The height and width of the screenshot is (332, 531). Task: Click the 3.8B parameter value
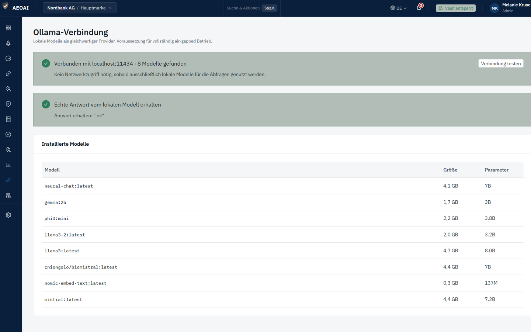tap(490, 218)
